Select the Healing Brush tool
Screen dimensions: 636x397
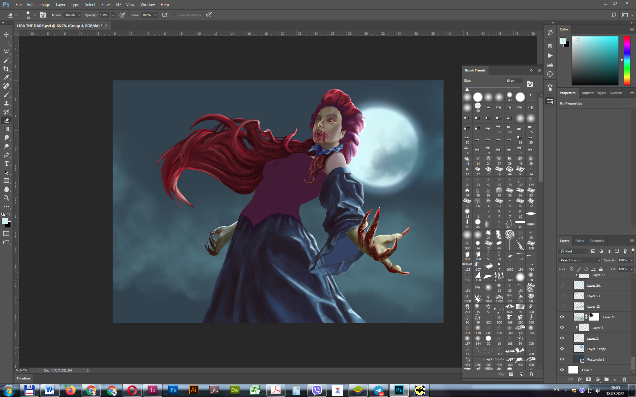pos(6,86)
